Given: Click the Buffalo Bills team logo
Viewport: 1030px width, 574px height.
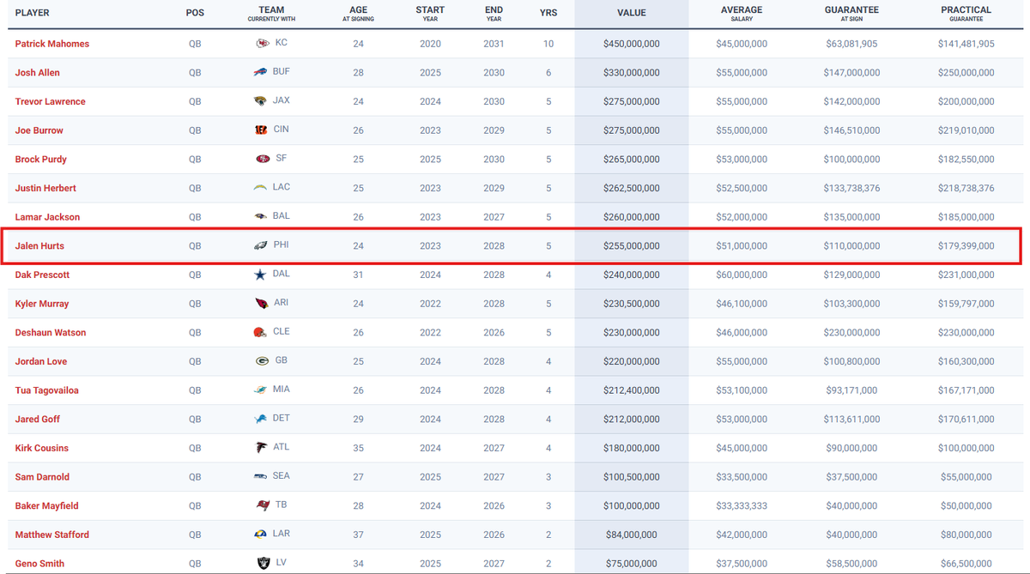Looking at the screenshot, I should [260, 73].
